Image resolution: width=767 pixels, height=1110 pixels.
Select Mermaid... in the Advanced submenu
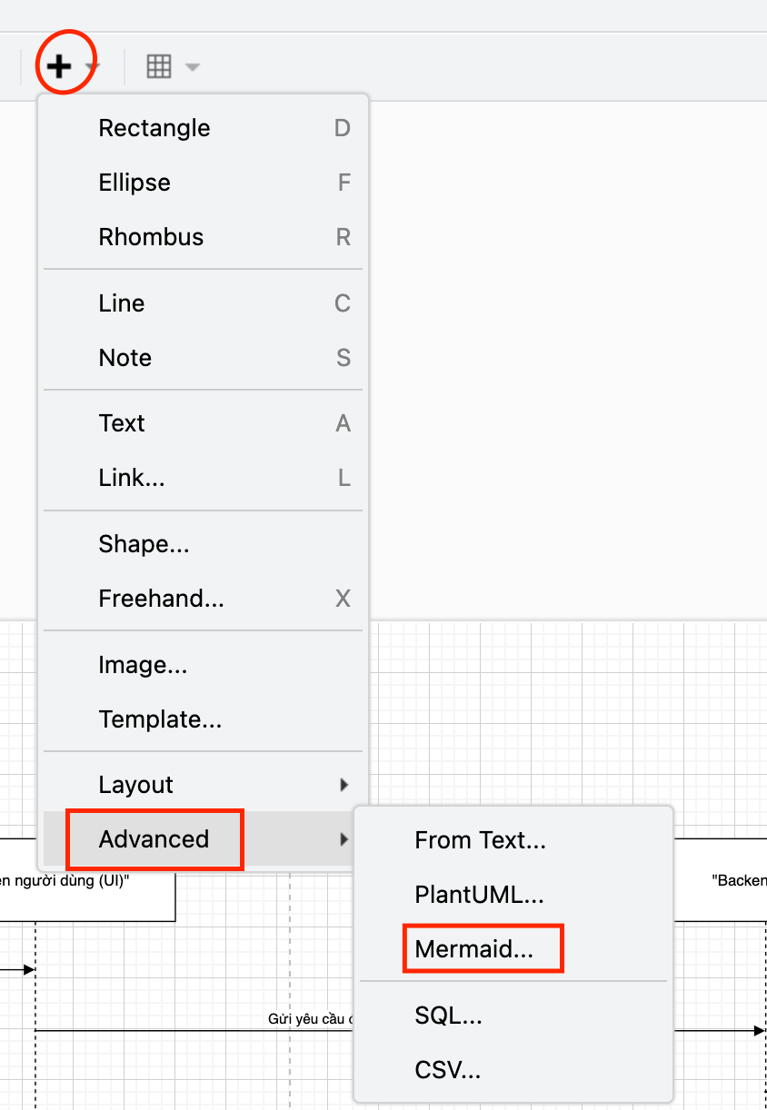tap(473, 949)
